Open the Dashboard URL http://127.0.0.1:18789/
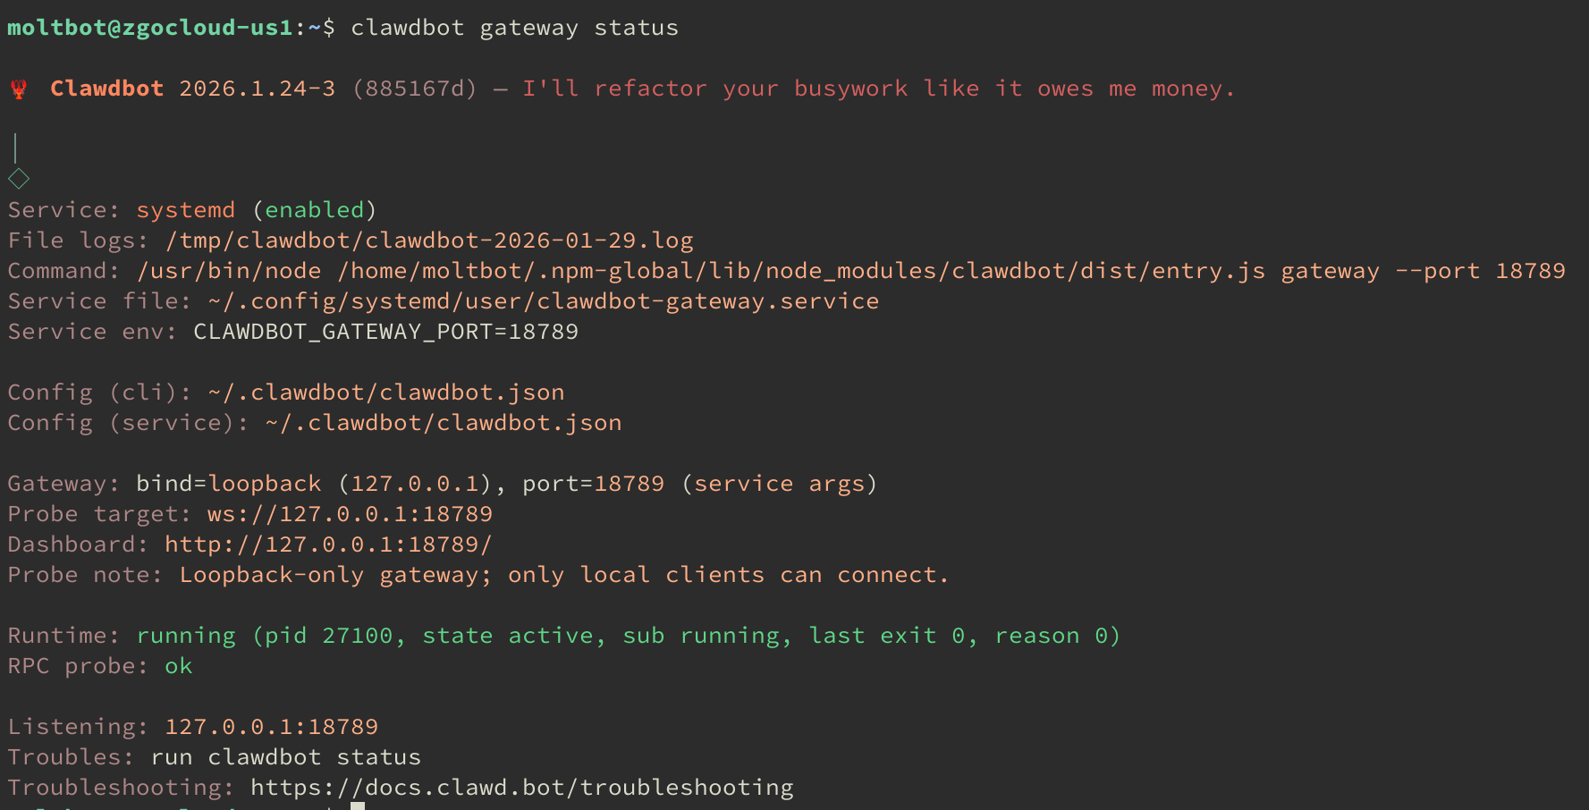The image size is (1589, 810). [x=328, y=544]
